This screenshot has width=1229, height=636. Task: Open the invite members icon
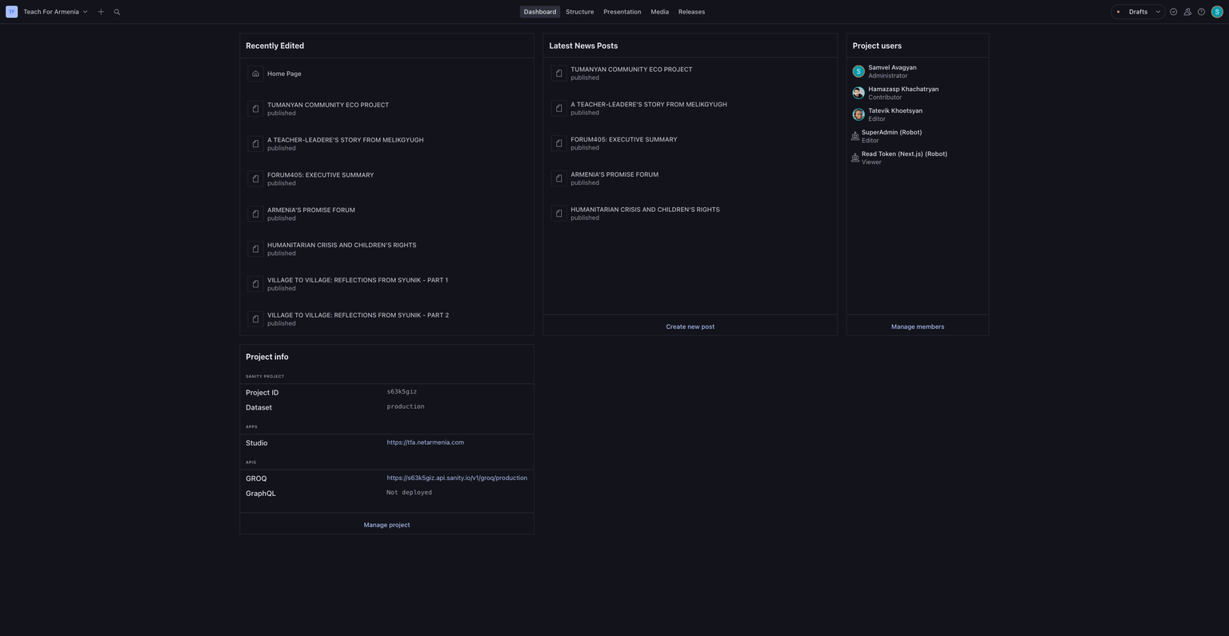[1187, 11]
